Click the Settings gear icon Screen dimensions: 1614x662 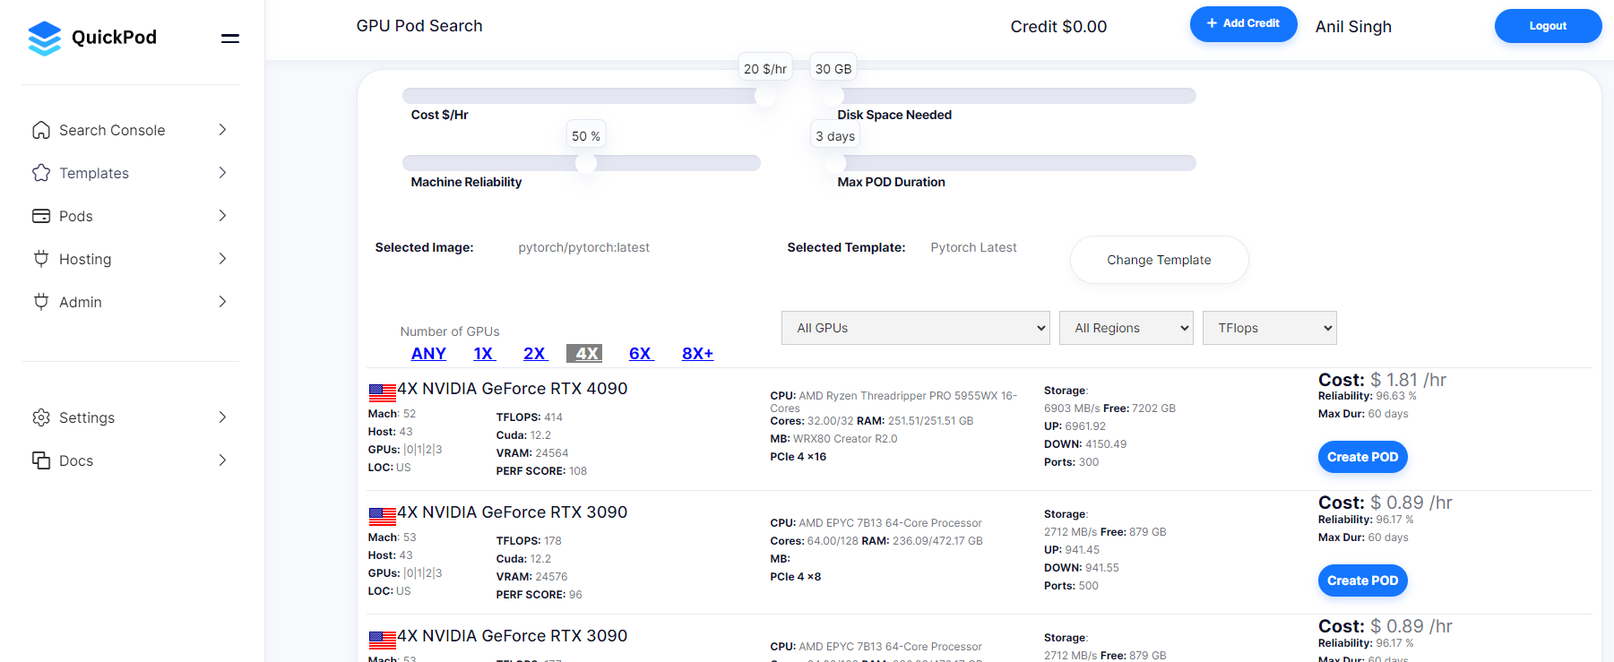pyautogui.click(x=41, y=417)
